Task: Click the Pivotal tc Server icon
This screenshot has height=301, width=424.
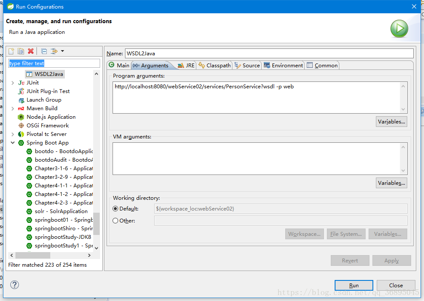Action: 21,135
